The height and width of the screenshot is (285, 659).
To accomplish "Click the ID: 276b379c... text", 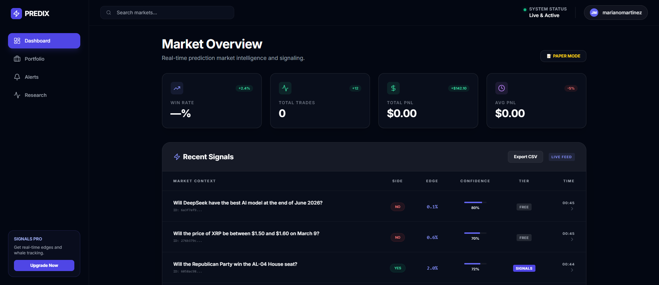I will (x=187, y=241).
